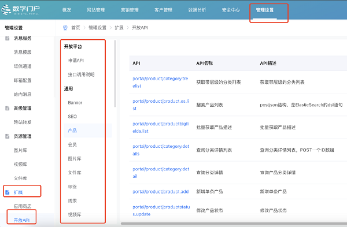Collapse the 消息服务 sidebar group
The image size is (347, 227).
pos(23,39)
